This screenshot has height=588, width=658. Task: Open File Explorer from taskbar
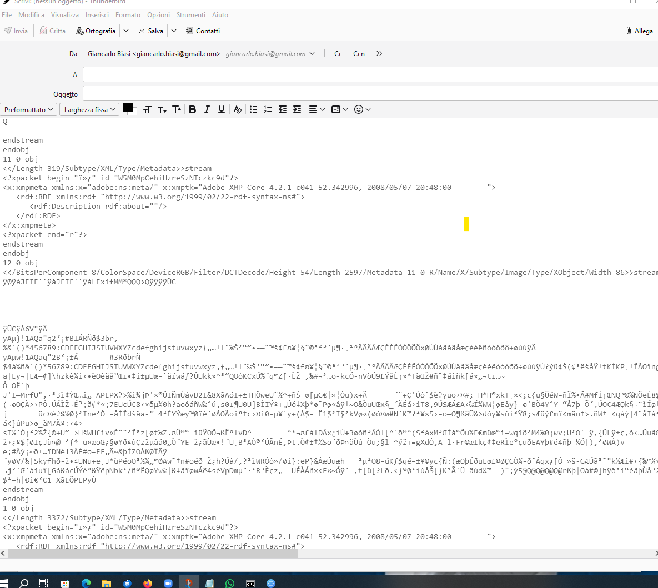(107, 584)
